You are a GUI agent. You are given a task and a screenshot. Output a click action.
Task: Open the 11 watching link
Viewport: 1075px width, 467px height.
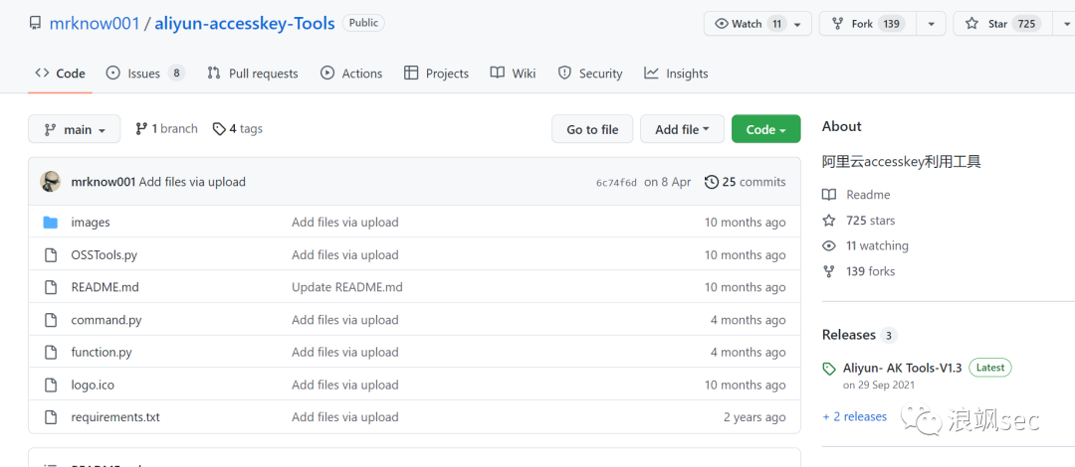(x=877, y=245)
